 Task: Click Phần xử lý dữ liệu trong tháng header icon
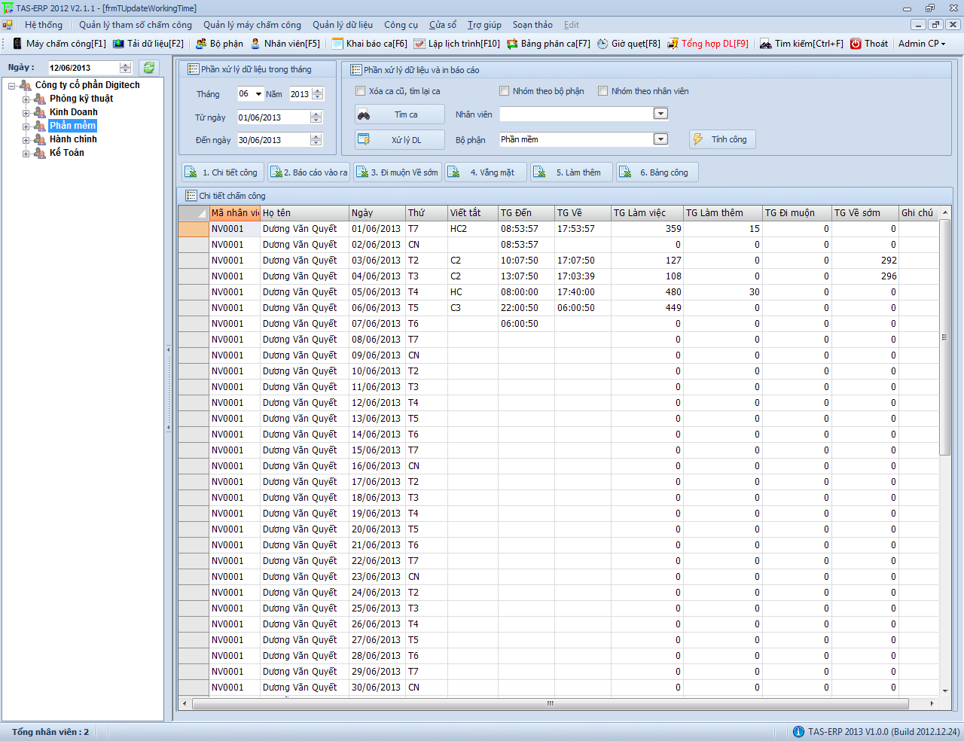coord(194,69)
